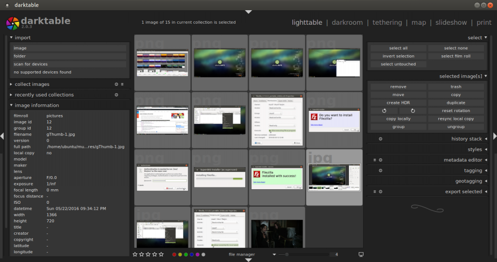
Task: Click the display profile monitor icon
Action: pos(361,254)
